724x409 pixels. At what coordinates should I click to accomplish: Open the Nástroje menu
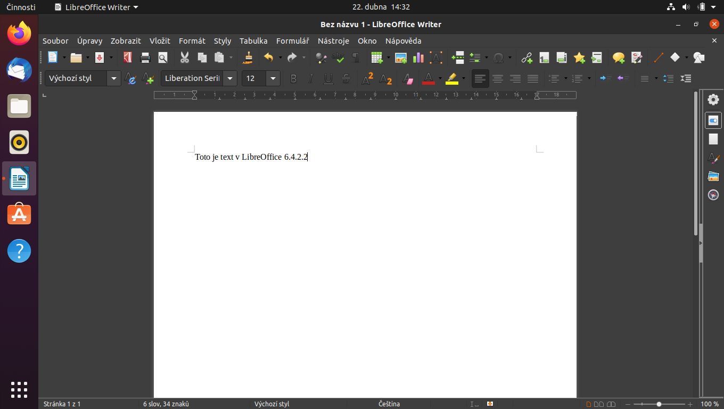(x=333, y=41)
